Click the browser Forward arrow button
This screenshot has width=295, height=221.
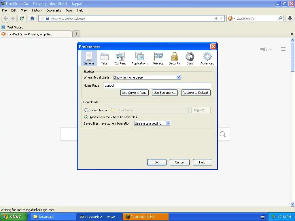(13, 18)
